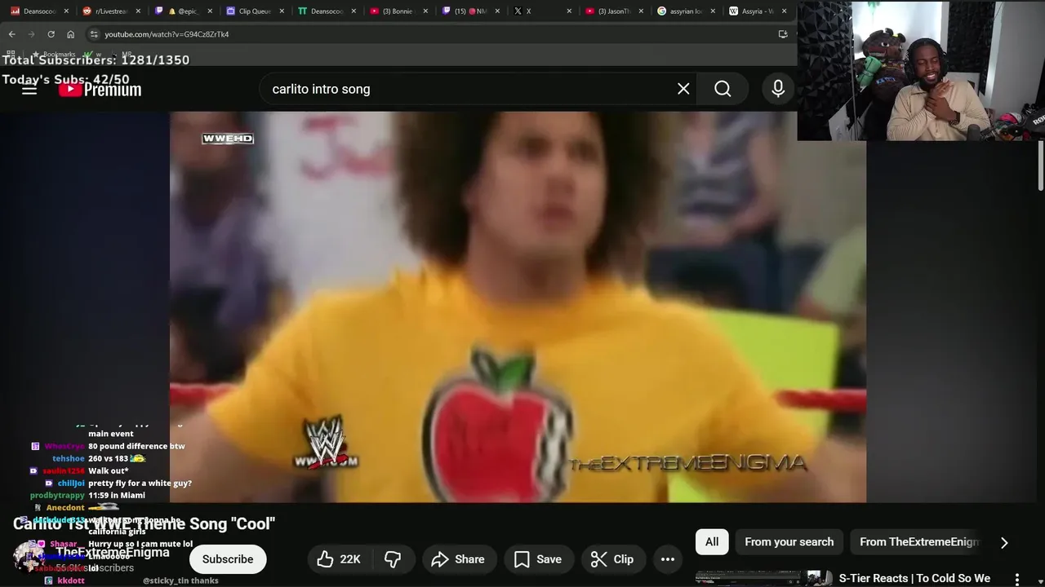Switch to the Assyria Wikipedia tab
1045x587 pixels.
click(x=758, y=11)
